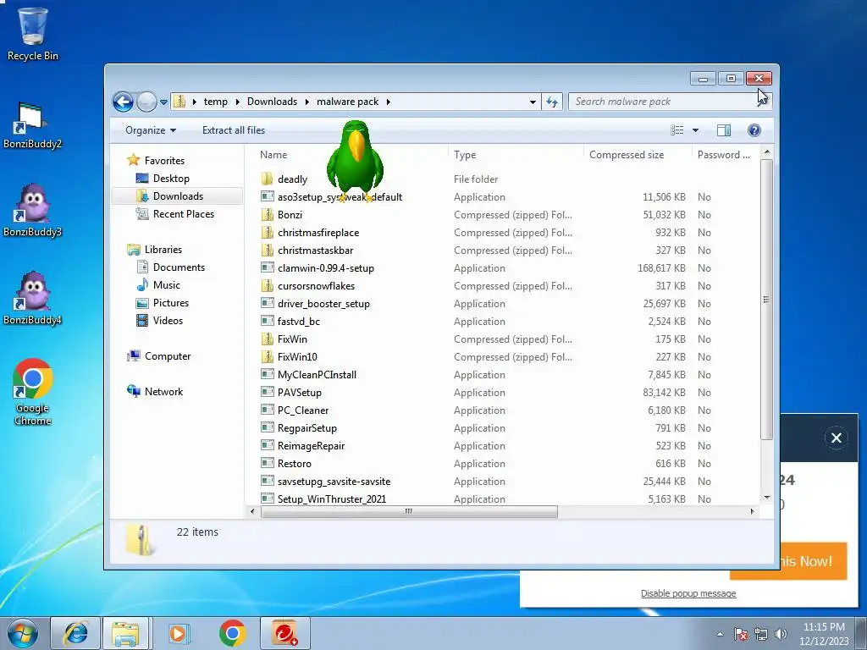Click 'Disable popup message' link
The height and width of the screenshot is (650, 867).
688,593
